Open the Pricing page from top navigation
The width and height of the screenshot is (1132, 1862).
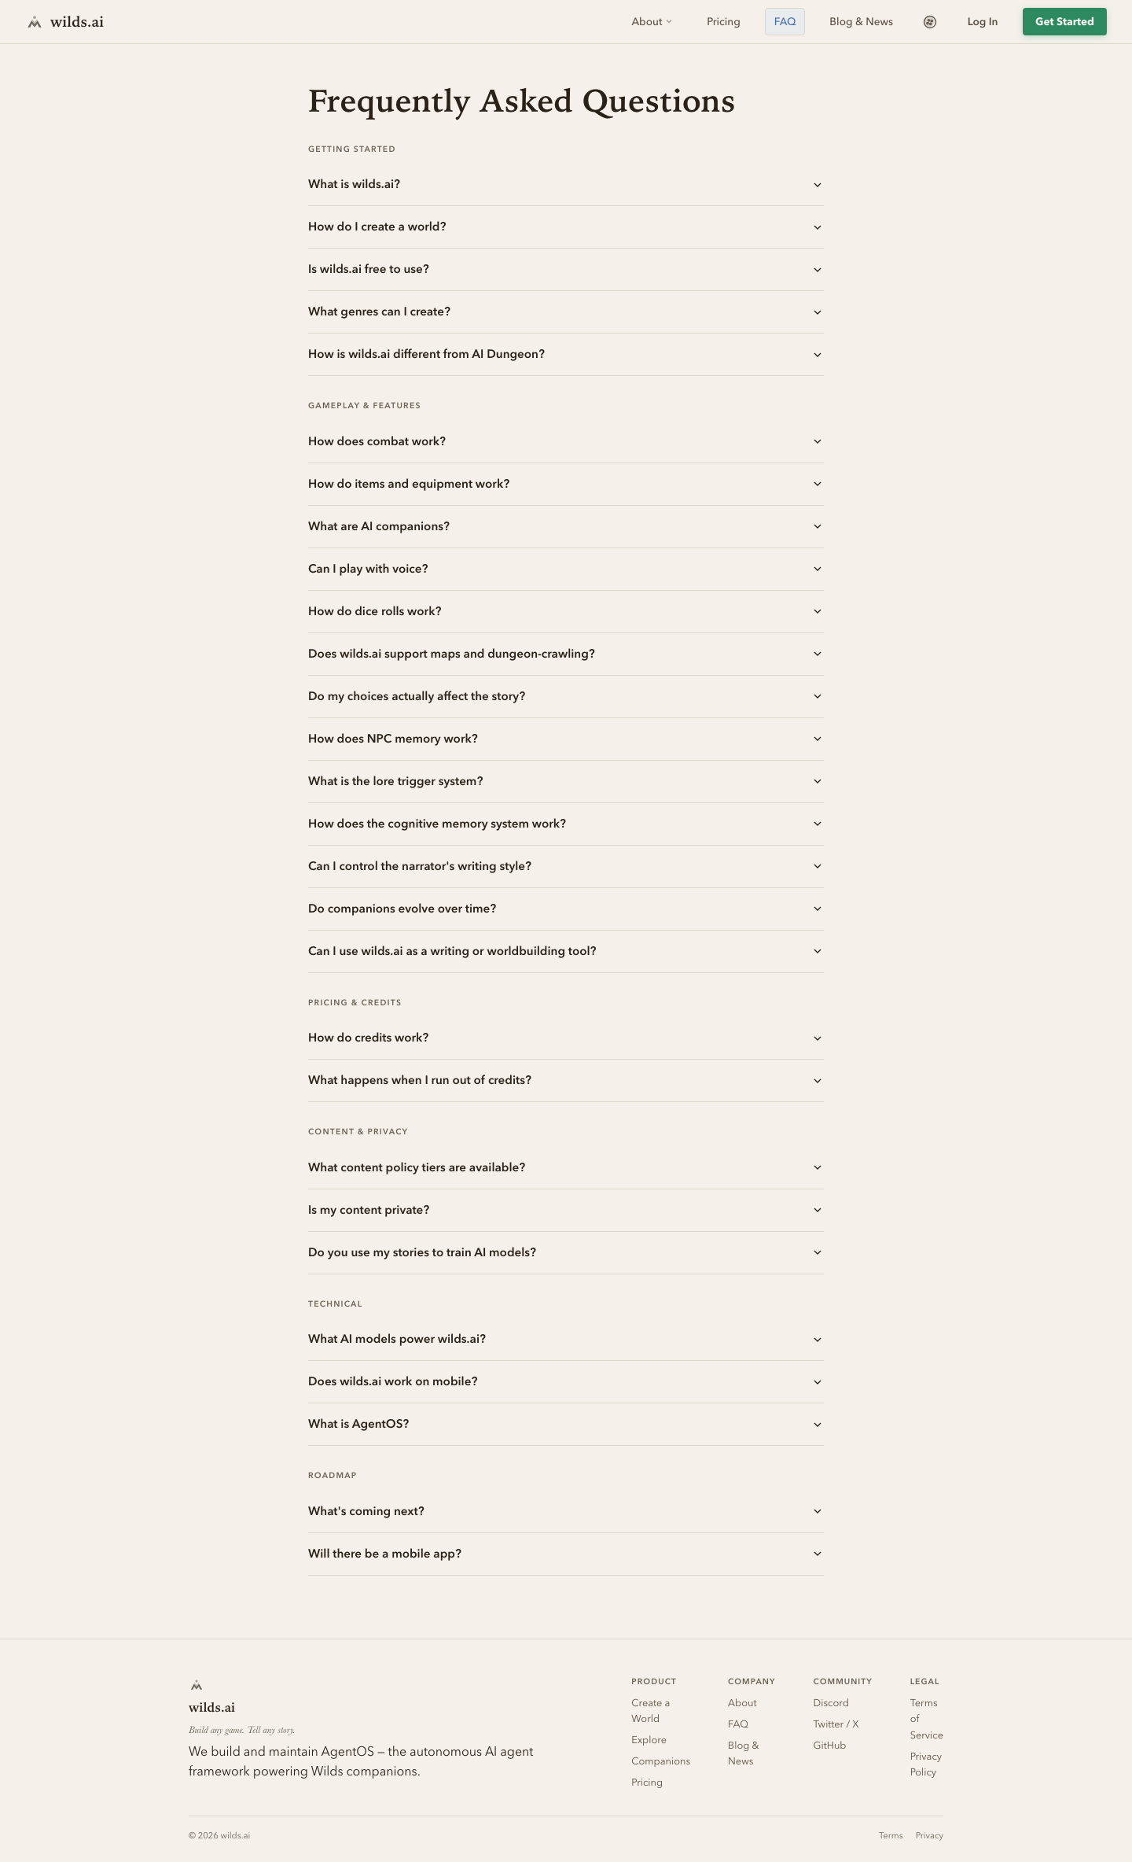tap(723, 22)
